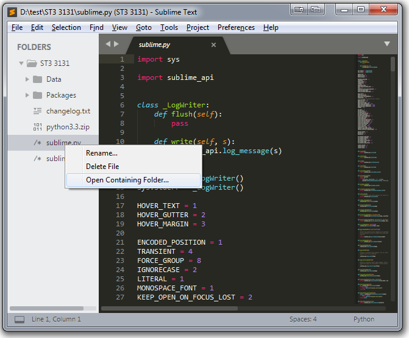The width and height of the screenshot is (409, 338).
Task: Click the editor horizontal scrollbar thumb
Action: pos(169,308)
